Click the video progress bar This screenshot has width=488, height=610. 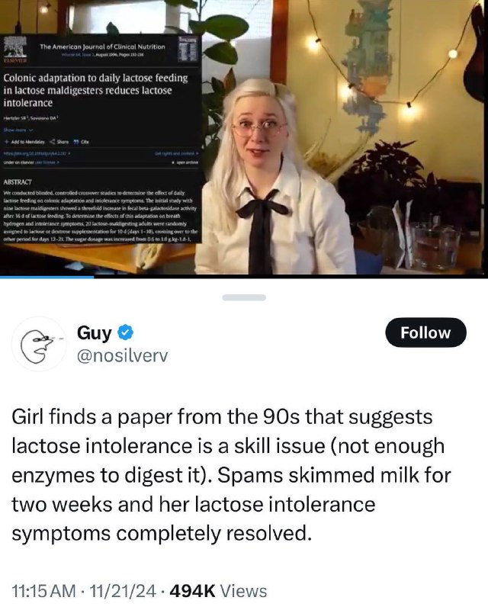tap(244, 277)
